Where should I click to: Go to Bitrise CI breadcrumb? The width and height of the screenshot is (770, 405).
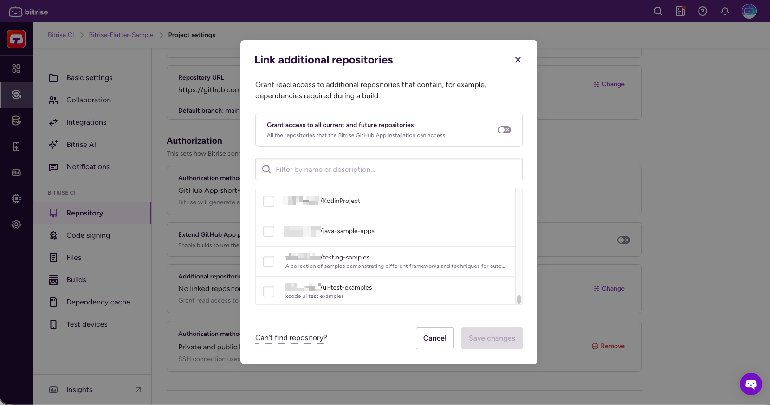(x=61, y=35)
